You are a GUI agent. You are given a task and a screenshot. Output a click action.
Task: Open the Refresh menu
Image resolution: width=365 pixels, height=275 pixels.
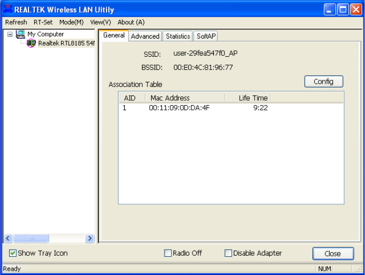(16, 22)
